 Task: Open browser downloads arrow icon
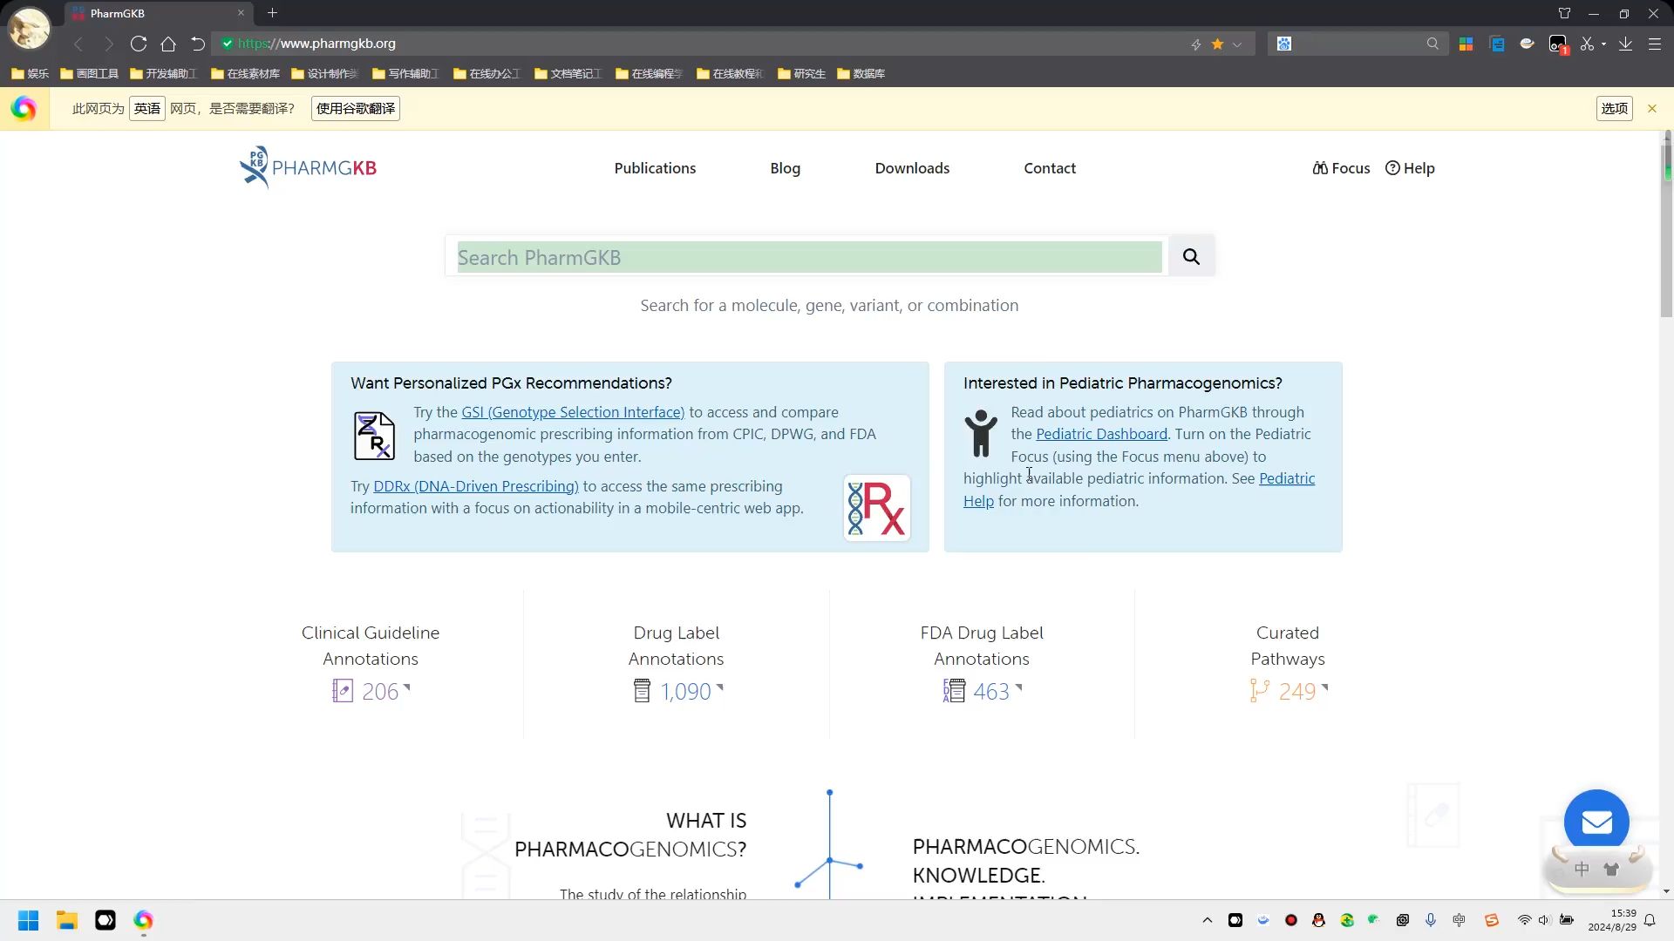click(x=1625, y=44)
